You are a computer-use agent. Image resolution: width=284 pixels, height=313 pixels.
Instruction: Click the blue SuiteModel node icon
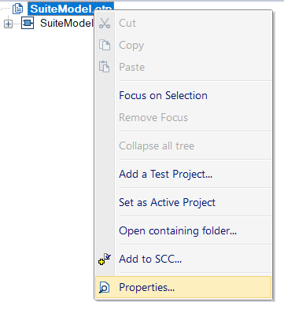click(28, 23)
